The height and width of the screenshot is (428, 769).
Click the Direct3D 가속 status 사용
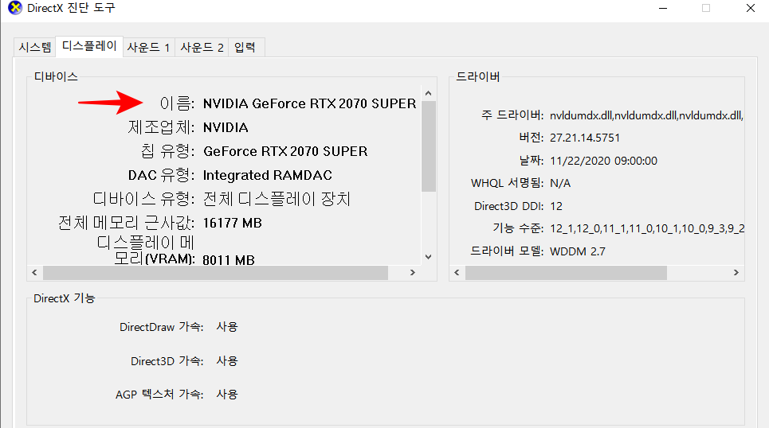point(227,361)
